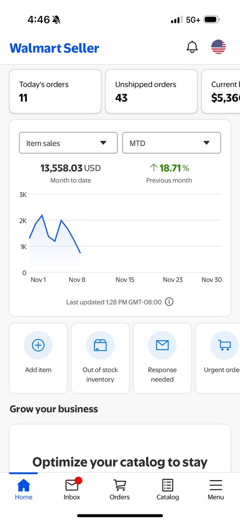The image size is (240, 522).
Task: Go to the Home tab
Action: 23,489
